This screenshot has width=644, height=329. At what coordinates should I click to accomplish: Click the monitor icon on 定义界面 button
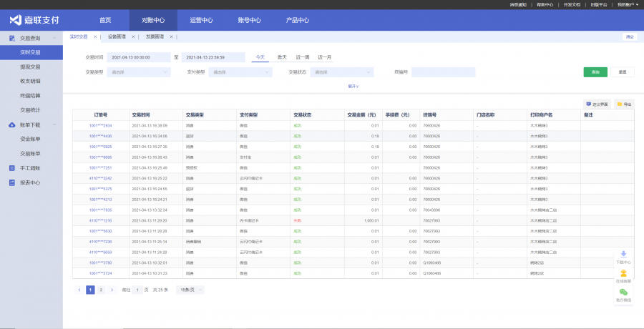pyautogui.click(x=589, y=104)
